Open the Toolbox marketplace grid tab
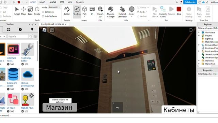 click(9, 29)
